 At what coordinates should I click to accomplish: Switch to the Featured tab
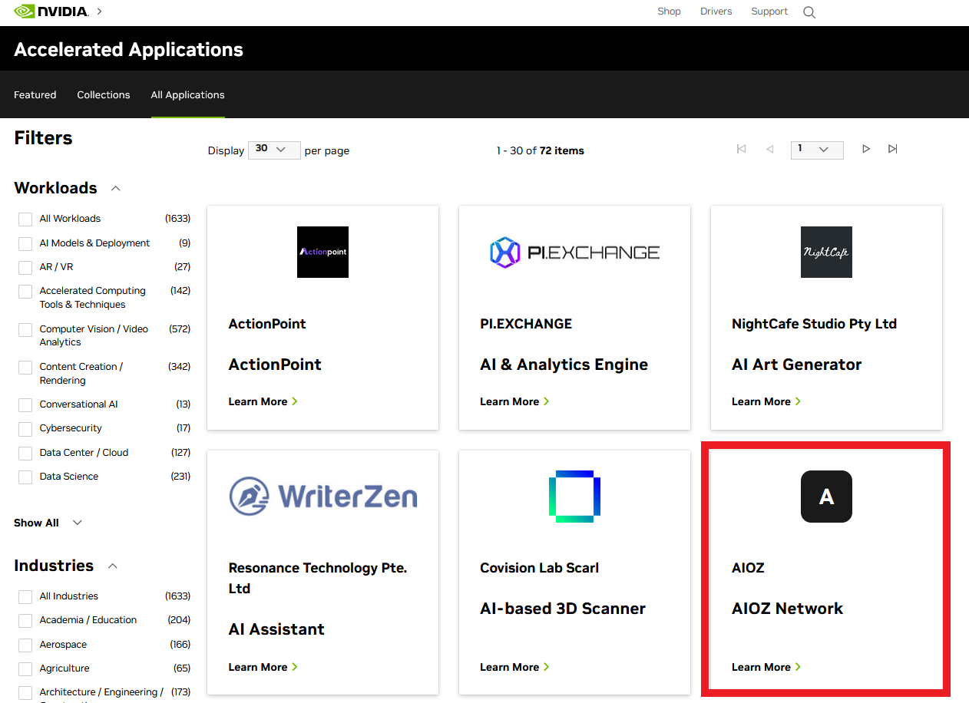click(35, 95)
